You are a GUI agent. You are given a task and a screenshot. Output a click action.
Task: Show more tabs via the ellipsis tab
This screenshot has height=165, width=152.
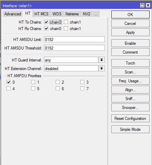pos(96,14)
